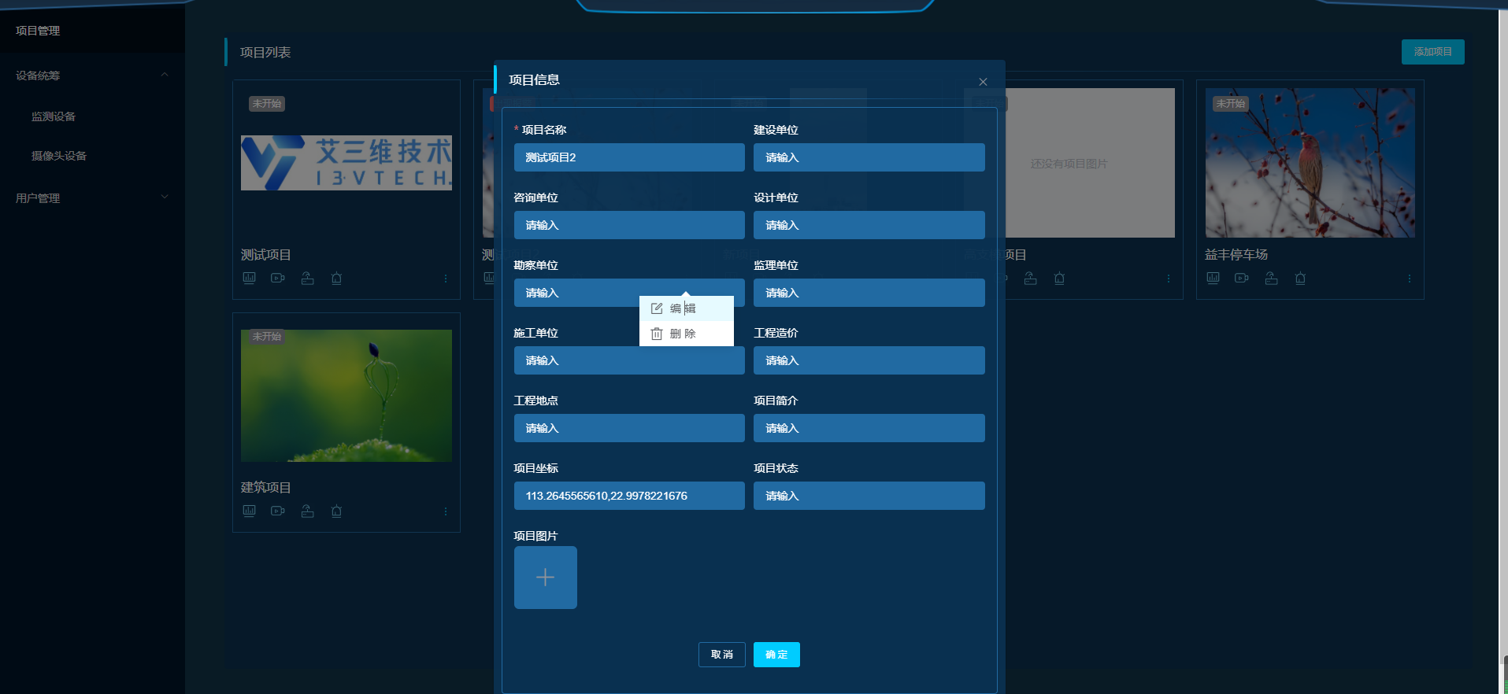Click 确定 to confirm project info
This screenshot has height=694, width=1508.
coord(776,655)
